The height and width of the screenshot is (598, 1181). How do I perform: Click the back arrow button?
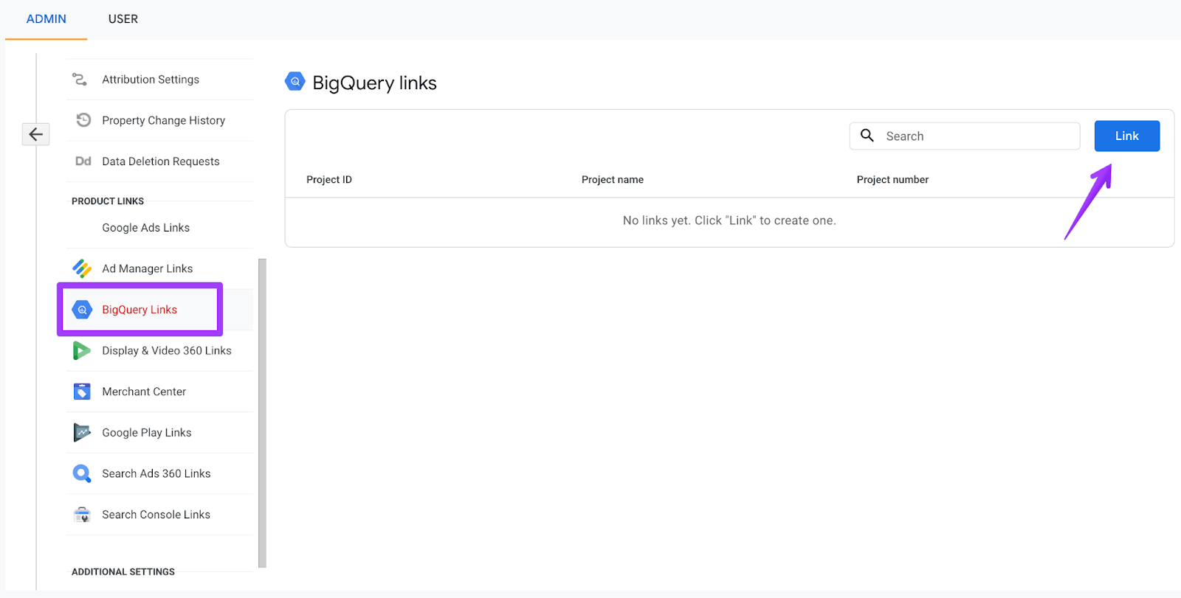click(x=35, y=134)
